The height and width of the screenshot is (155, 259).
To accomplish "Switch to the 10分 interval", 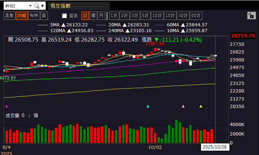I will point(157,16).
